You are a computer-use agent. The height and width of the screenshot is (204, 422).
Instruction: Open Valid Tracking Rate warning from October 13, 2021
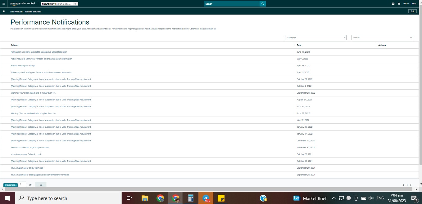(x=51, y=161)
